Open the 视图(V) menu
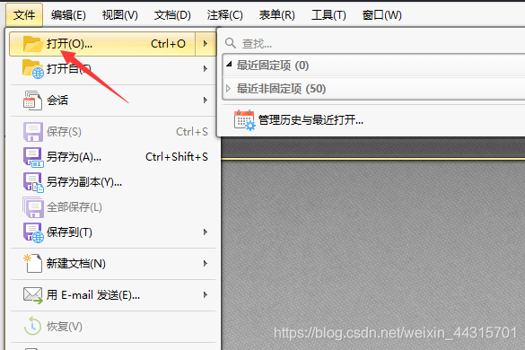525x350 pixels. tap(120, 15)
